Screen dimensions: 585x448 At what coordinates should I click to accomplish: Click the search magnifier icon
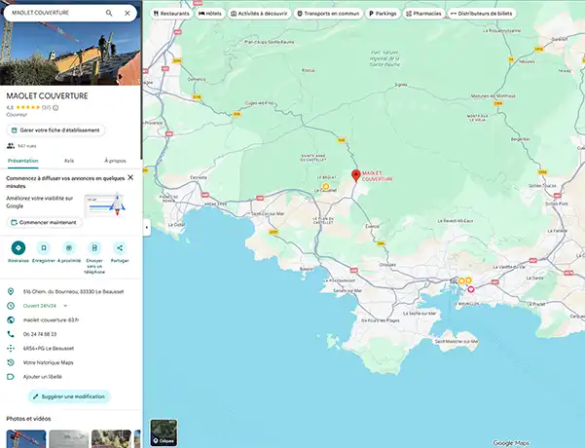[x=109, y=13]
